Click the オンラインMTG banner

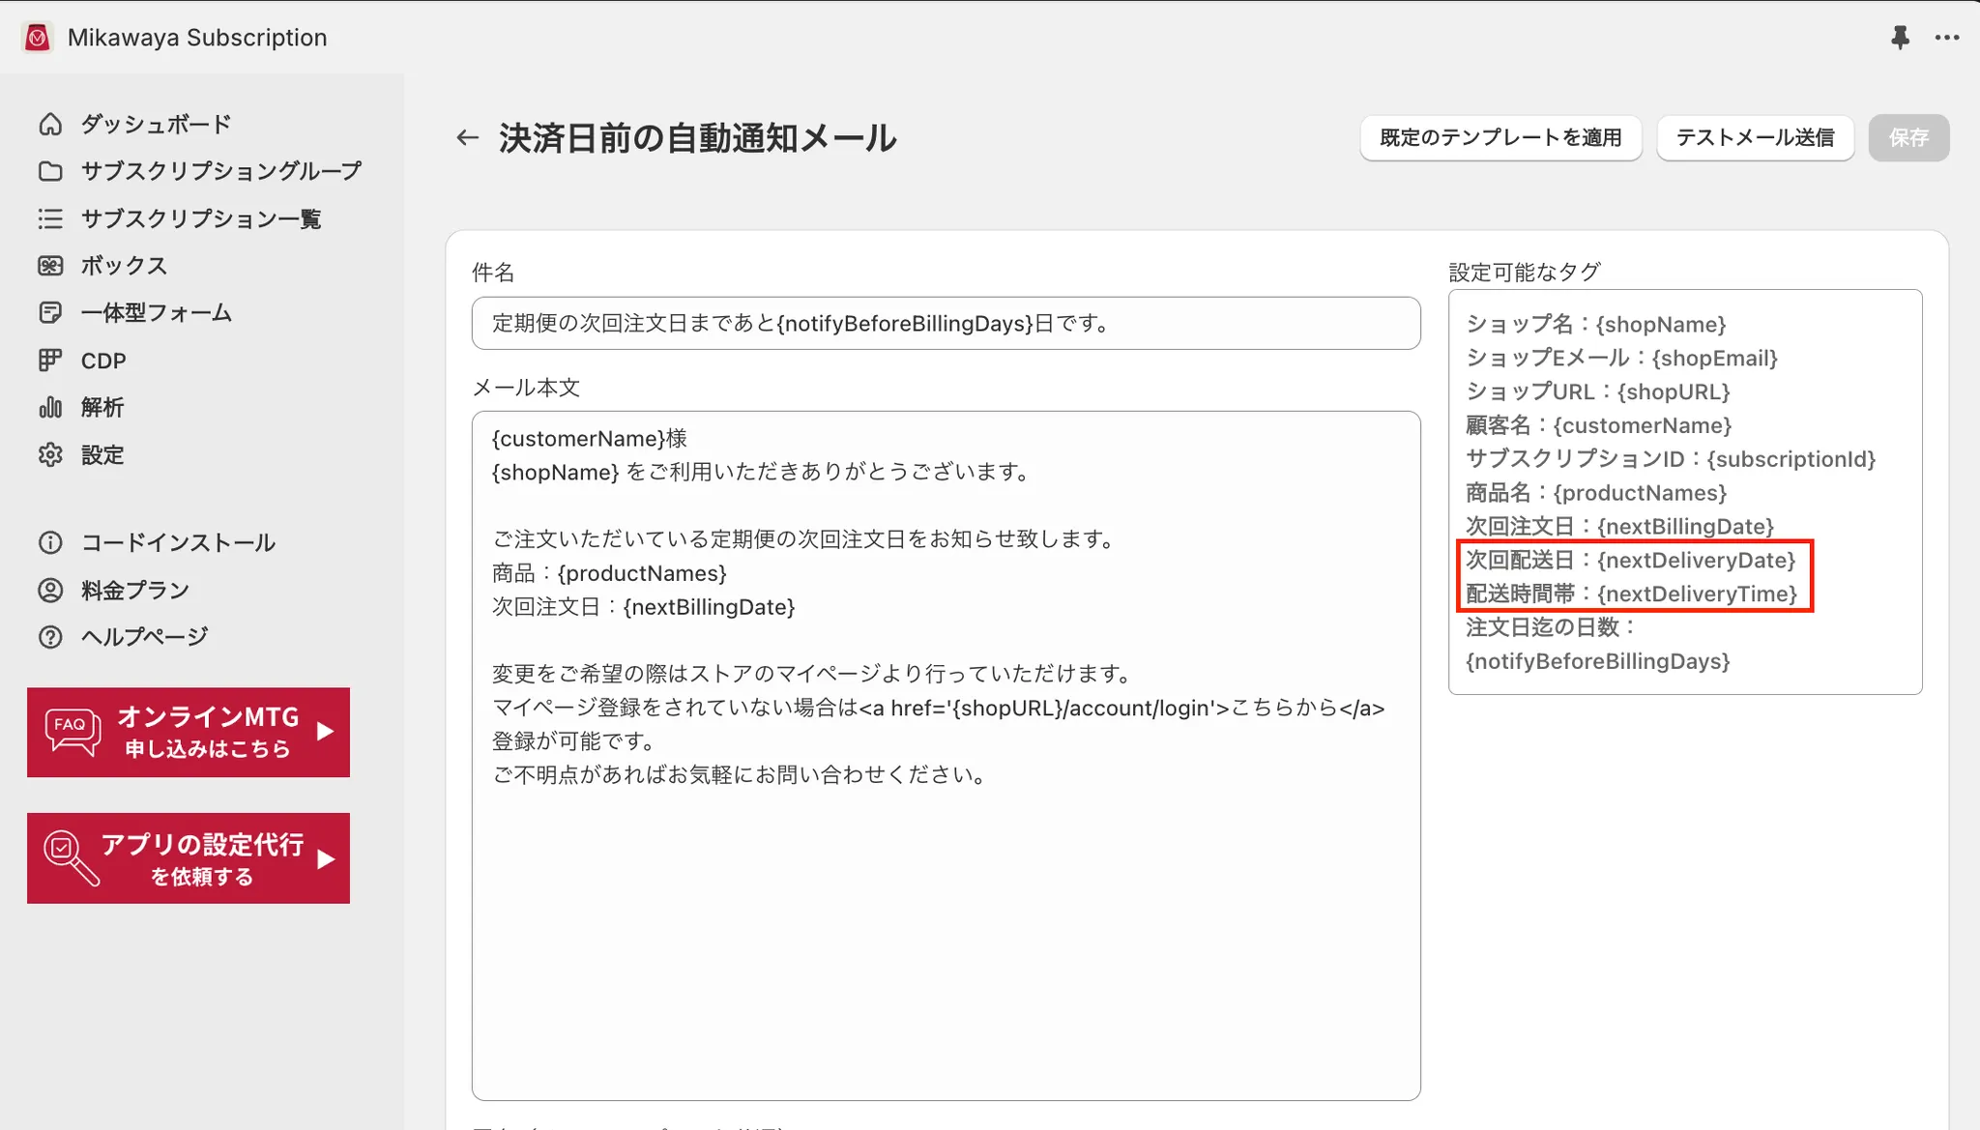pyautogui.click(x=189, y=732)
